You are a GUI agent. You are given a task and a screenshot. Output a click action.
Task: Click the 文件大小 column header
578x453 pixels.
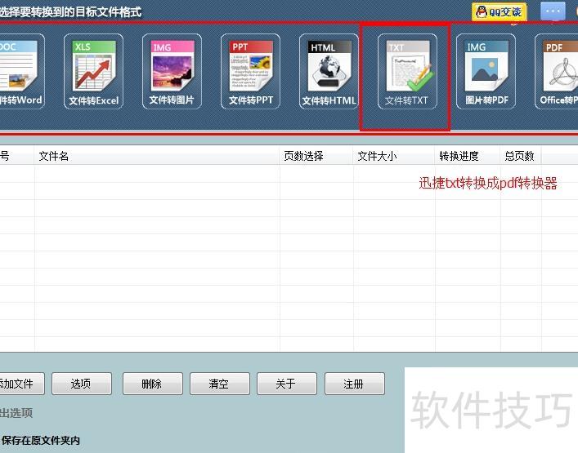(377, 156)
